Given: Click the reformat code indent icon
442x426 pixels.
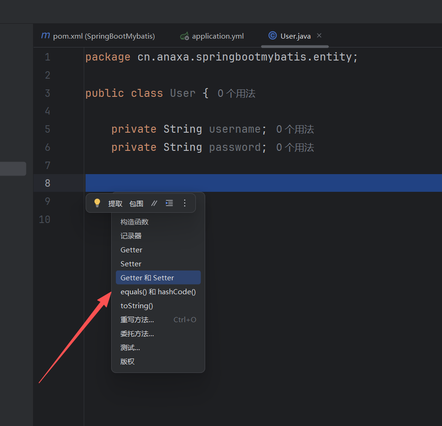Looking at the screenshot, I should [x=169, y=203].
